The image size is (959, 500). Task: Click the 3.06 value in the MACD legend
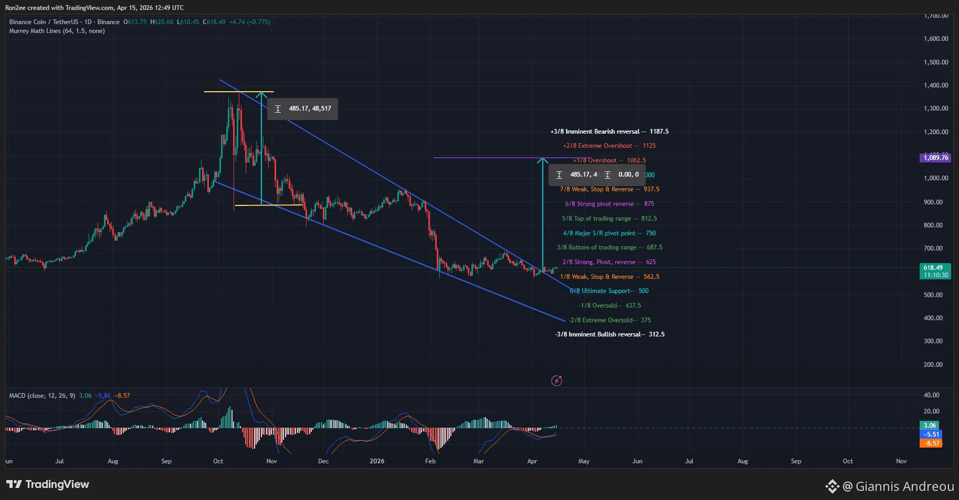pyautogui.click(x=85, y=396)
